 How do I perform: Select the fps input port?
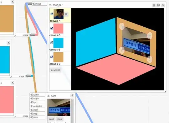coord(38,102)
